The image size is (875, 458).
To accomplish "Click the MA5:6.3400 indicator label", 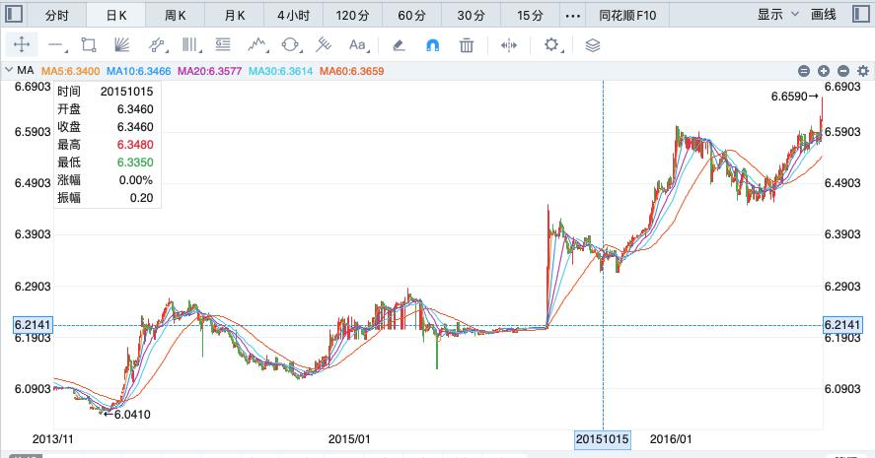I will tap(71, 71).
